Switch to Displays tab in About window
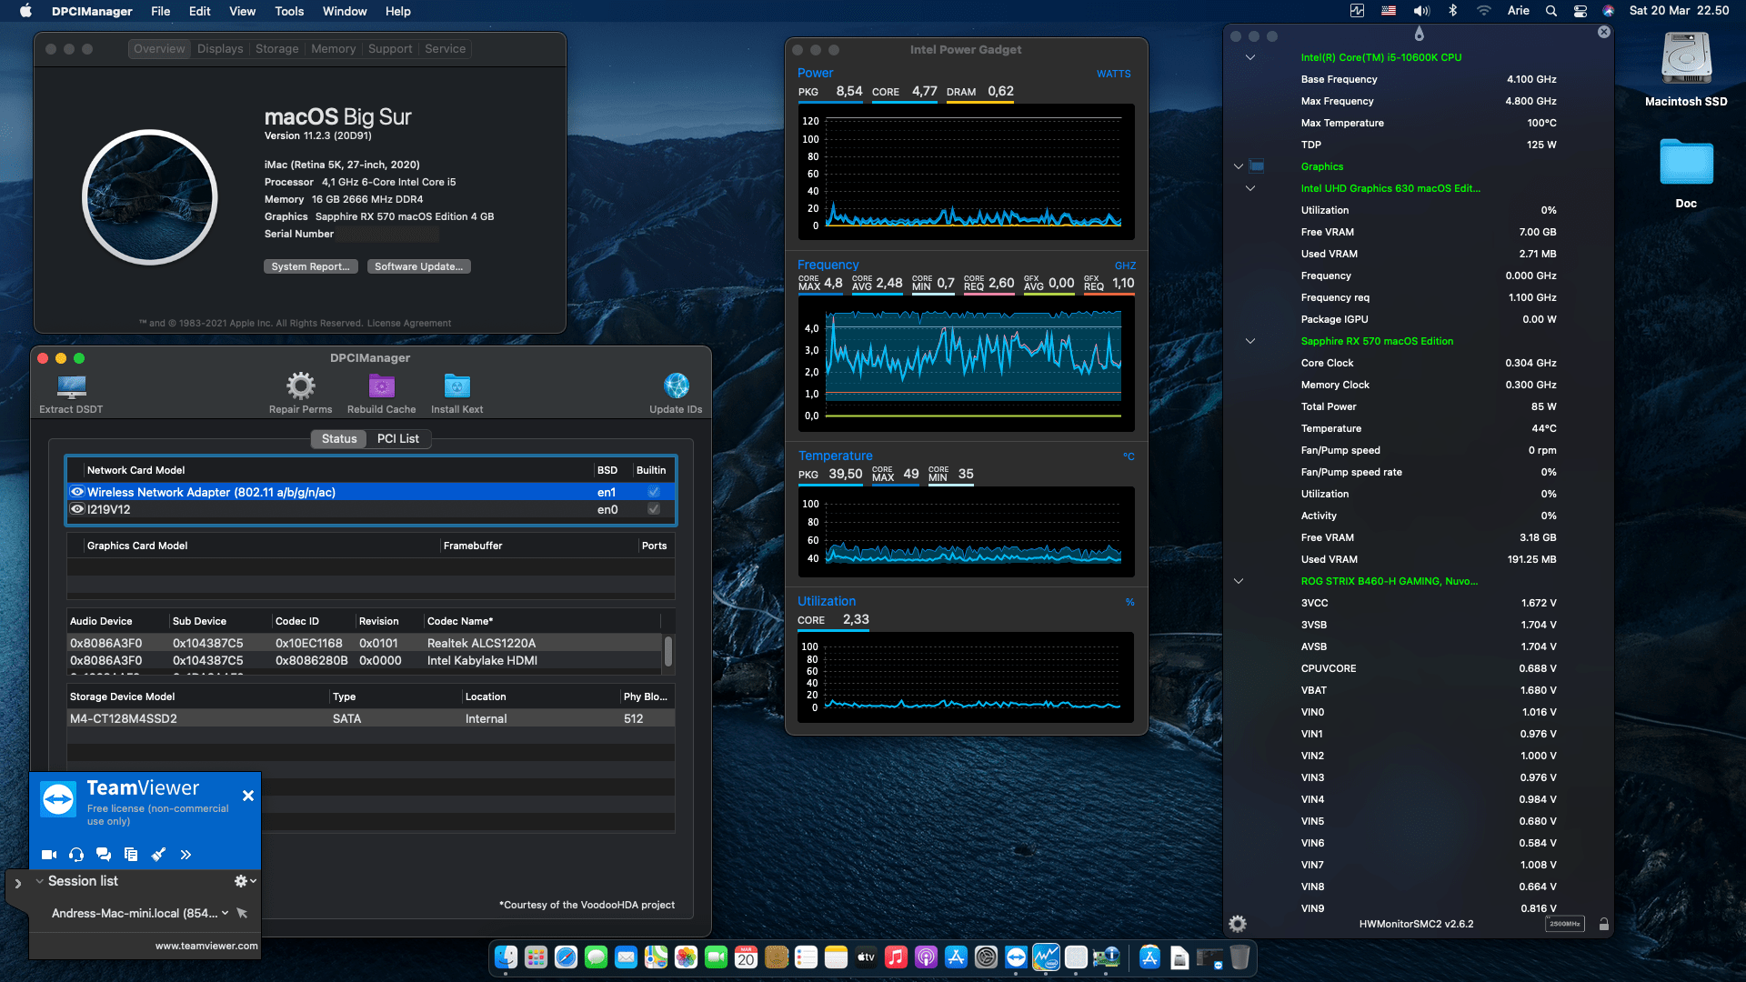1746x982 pixels. (x=220, y=48)
